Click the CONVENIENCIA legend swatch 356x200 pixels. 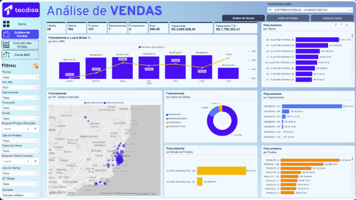click(167, 123)
